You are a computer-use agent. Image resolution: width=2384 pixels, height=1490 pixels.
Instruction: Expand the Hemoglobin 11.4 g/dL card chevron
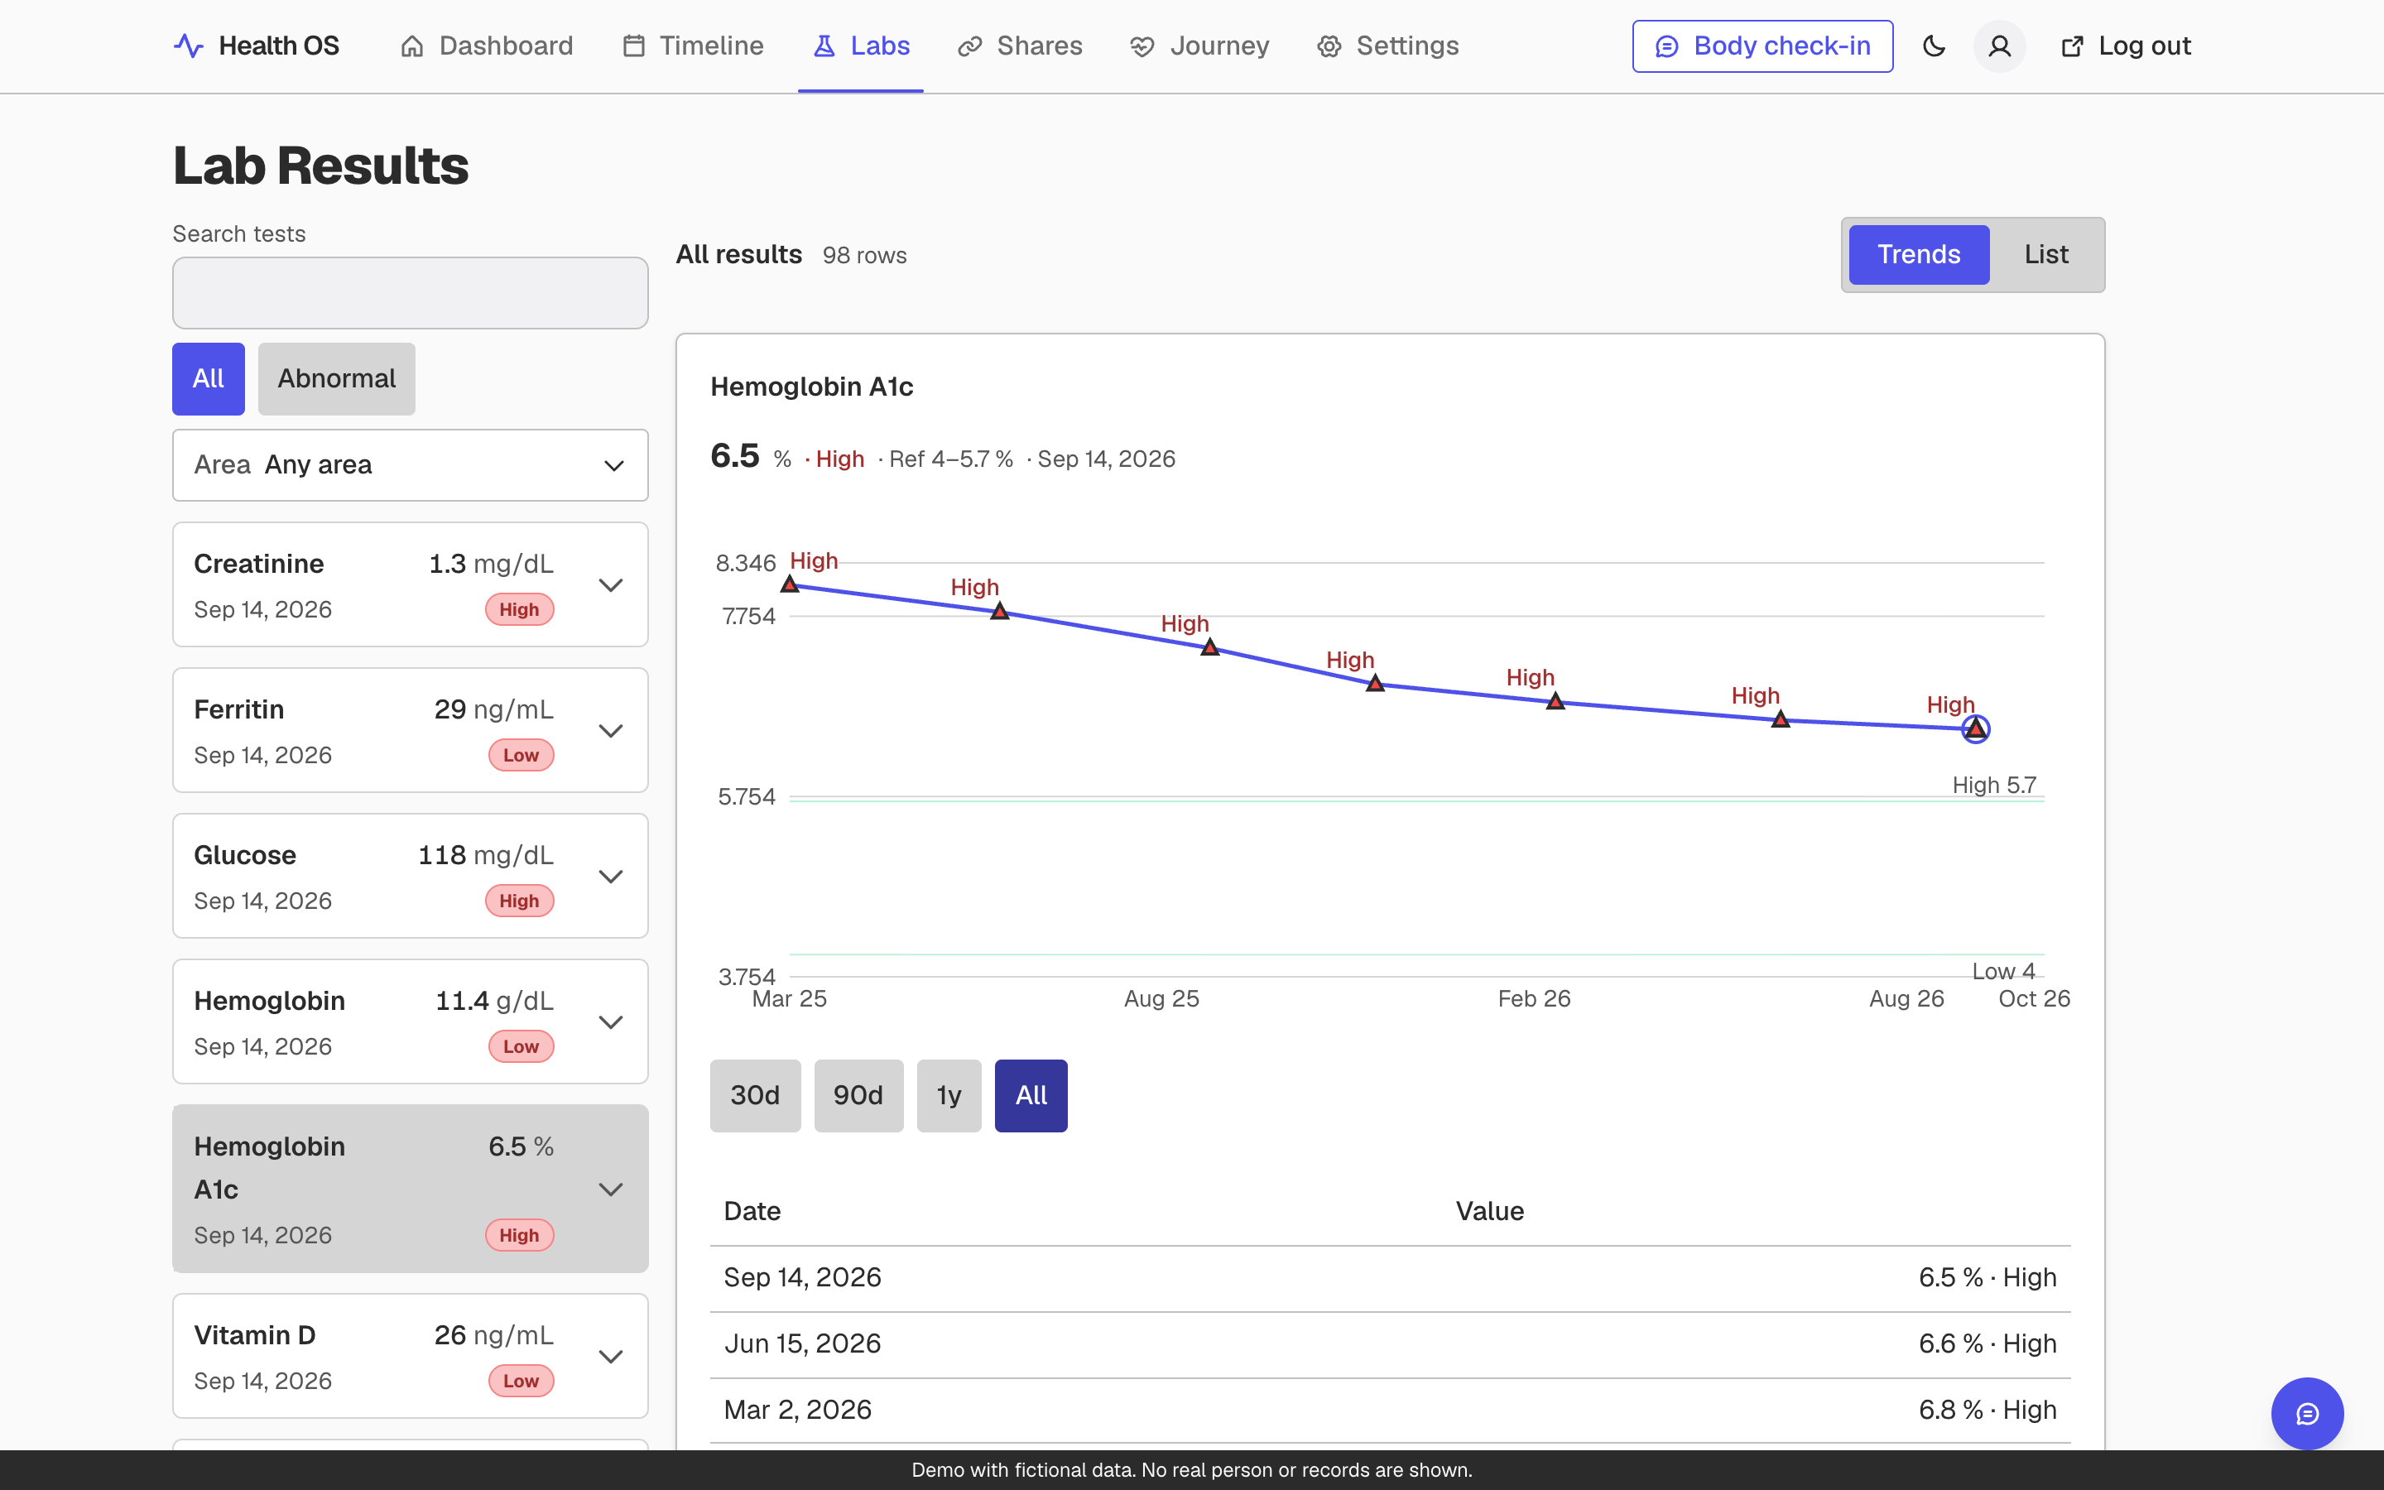pos(611,1023)
